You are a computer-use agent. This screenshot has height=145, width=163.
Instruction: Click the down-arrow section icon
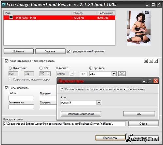coord(156,61)
